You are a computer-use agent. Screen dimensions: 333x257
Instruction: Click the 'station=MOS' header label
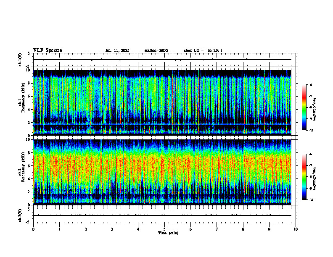[x=156, y=50]
